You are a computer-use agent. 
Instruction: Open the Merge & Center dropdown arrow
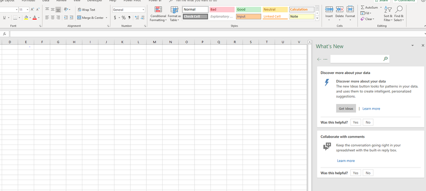107,17
